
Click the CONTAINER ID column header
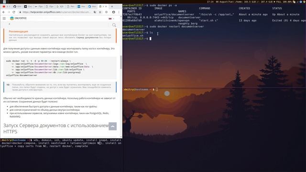[132, 9]
